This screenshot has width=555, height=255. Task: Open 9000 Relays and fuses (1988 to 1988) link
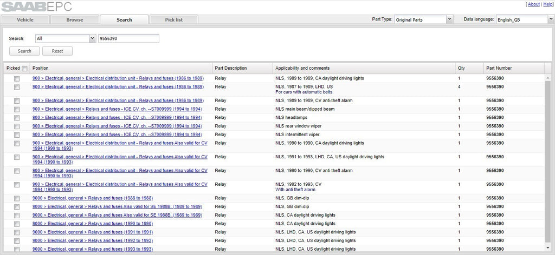tap(93, 198)
